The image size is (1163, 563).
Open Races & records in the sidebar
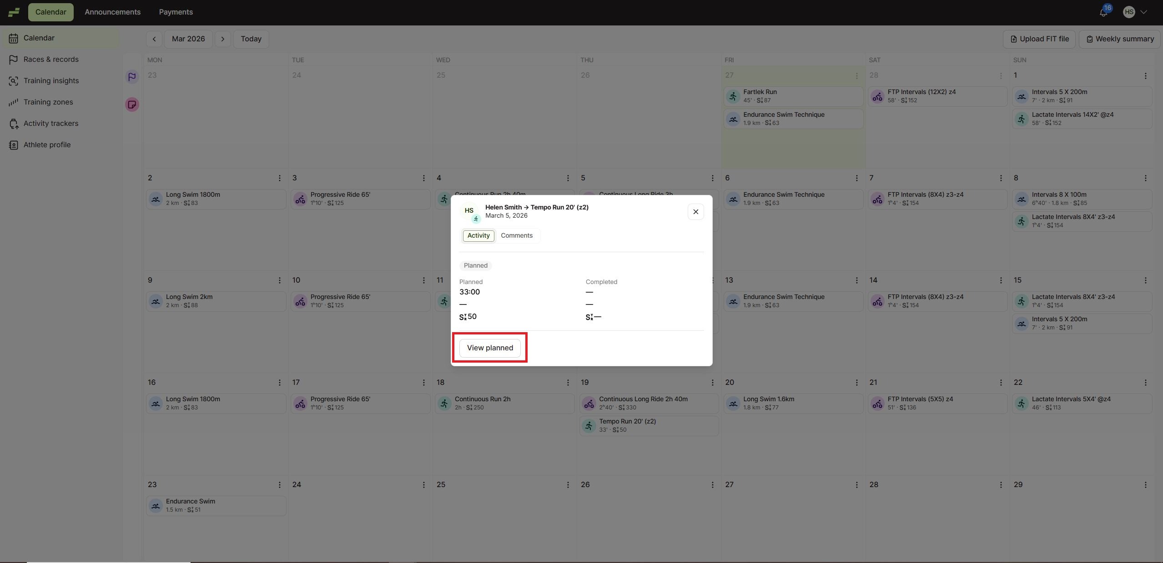tap(51, 60)
